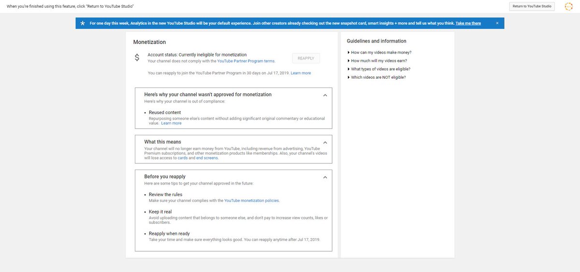This screenshot has width=580, height=272.
Task: Expand How can my videos make money?
Action: (x=379, y=53)
